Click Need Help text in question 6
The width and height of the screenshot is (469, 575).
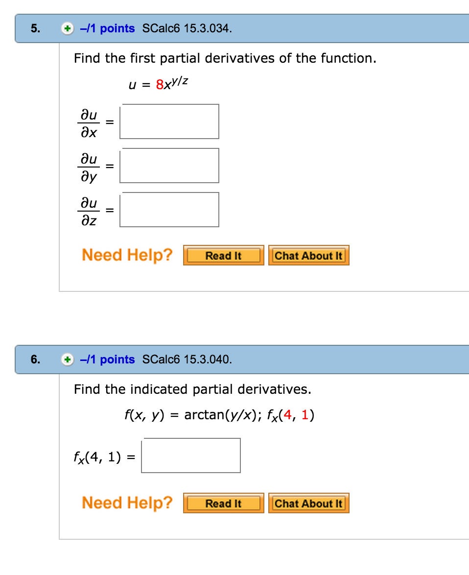tap(127, 503)
